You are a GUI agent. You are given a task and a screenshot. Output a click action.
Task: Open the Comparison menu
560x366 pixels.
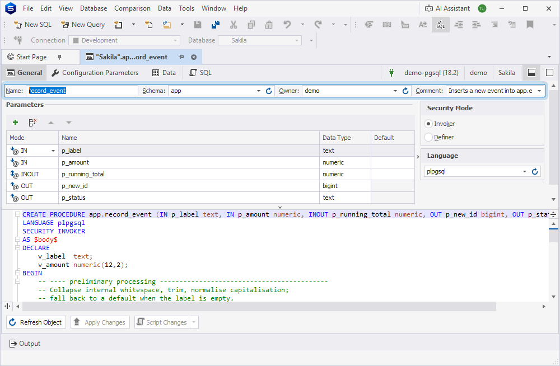(x=132, y=8)
